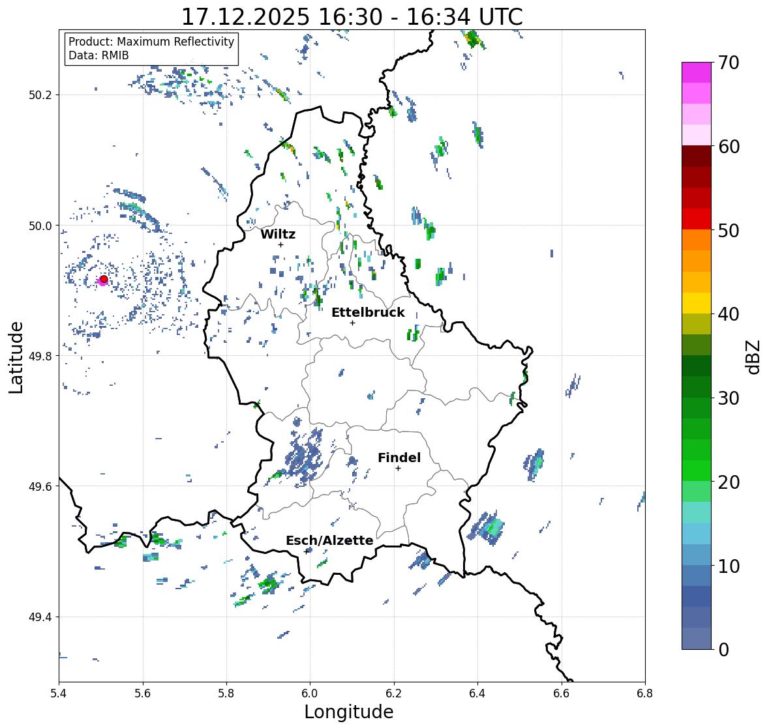Screen dimensions: 769x728
Task: Click the Esch/Alzette station cross marker
Action: tap(307, 551)
